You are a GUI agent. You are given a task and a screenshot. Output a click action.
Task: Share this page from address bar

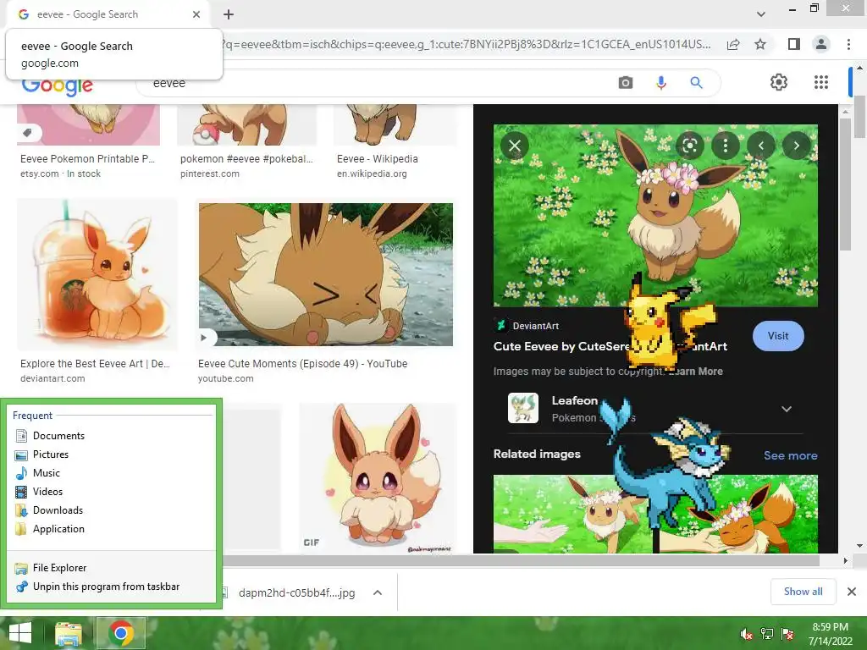[733, 44]
